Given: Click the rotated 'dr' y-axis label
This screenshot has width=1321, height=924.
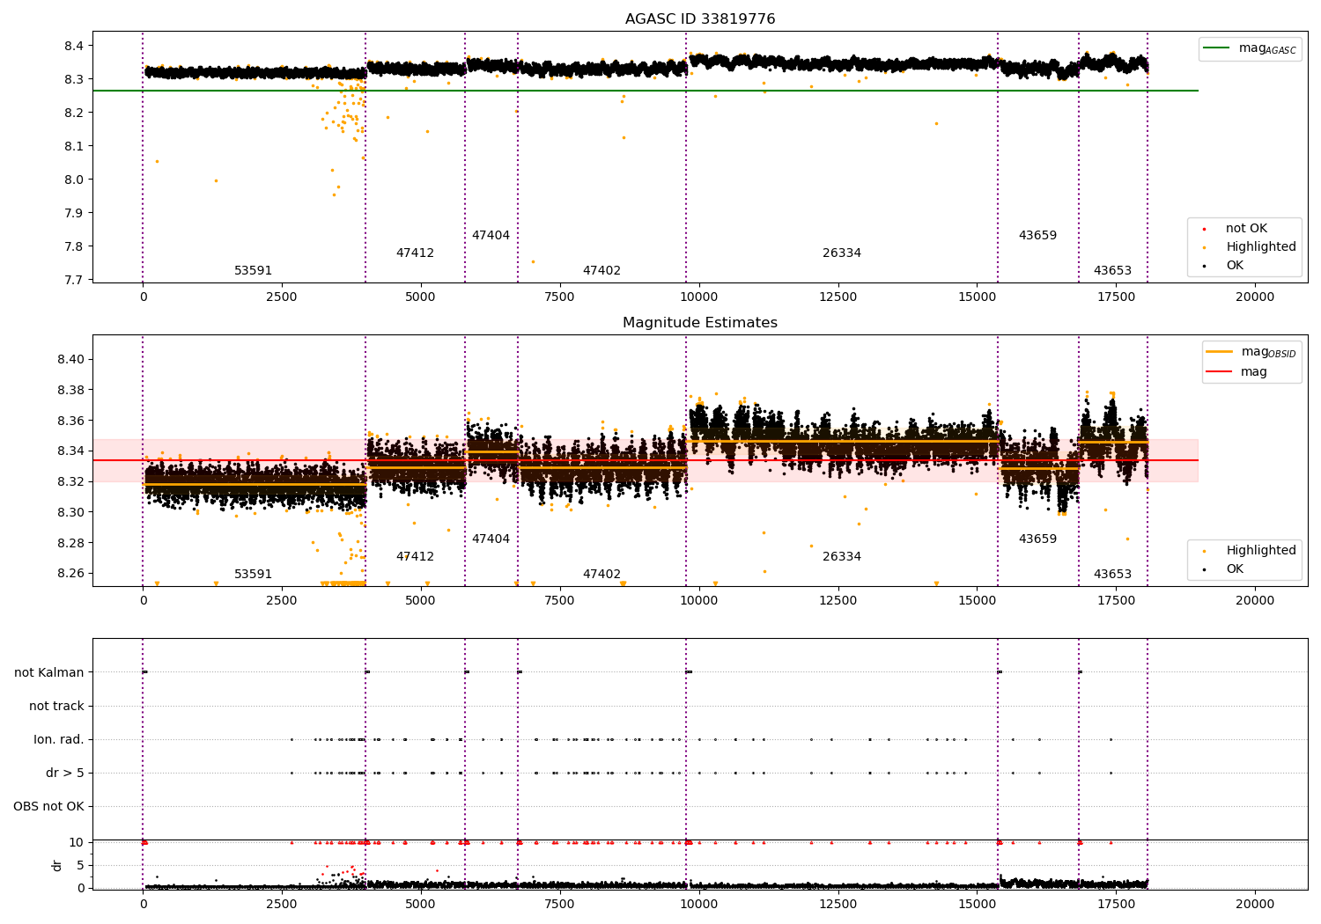Looking at the screenshot, I should pos(57,866).
